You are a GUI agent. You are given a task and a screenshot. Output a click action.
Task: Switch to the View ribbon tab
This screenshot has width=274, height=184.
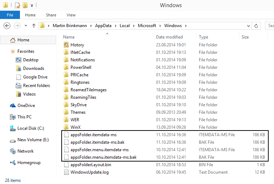pos(71,15)
